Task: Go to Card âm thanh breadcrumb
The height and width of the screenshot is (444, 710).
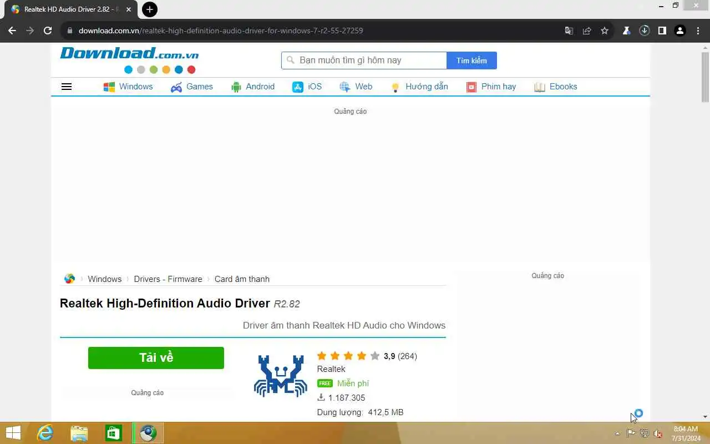Action: 242,279
